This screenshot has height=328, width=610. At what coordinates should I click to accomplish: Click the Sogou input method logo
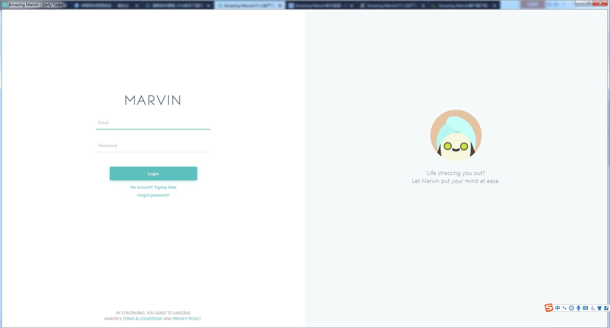549,308
